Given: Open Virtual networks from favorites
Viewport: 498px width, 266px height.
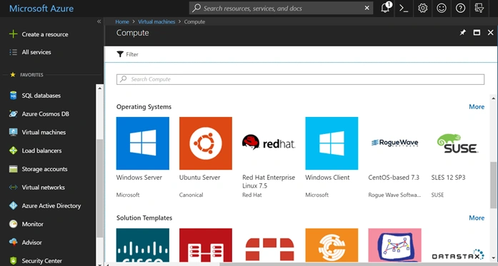Looking at the screenshot, I should click(43, 188).
